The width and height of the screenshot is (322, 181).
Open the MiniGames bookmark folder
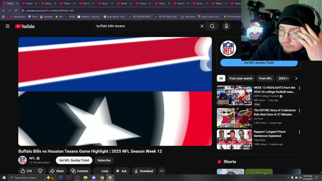(x=188, y=17)
